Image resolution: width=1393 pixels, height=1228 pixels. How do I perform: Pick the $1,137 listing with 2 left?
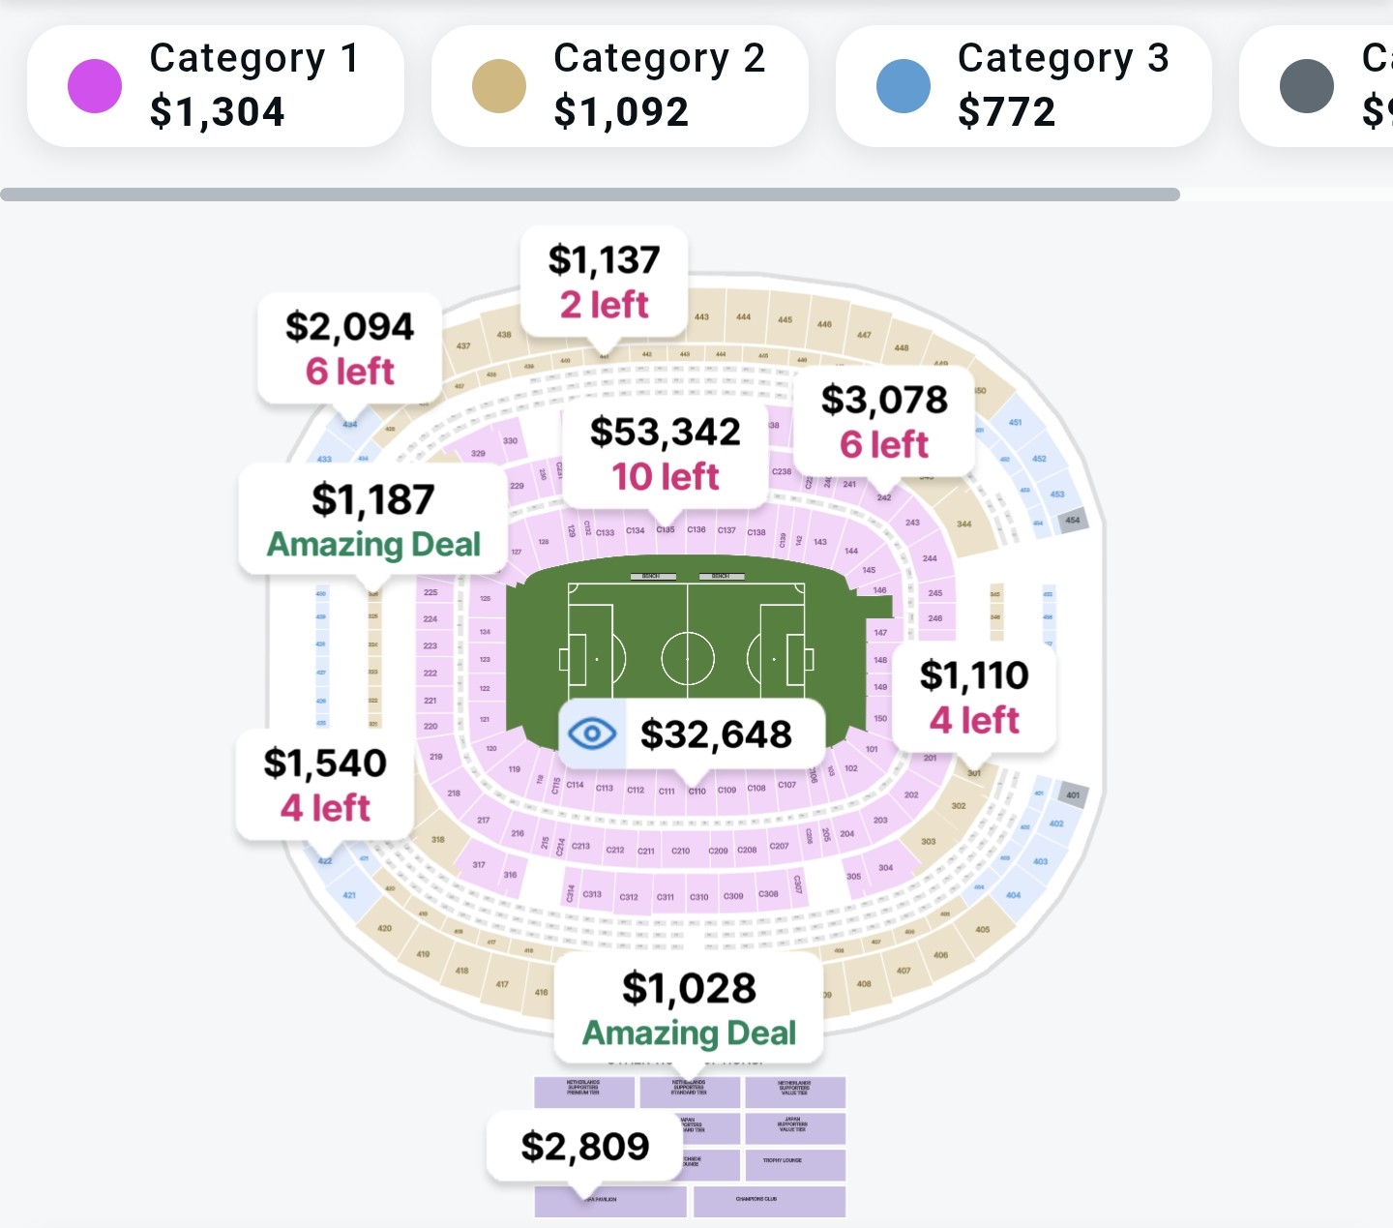[605, 282]
